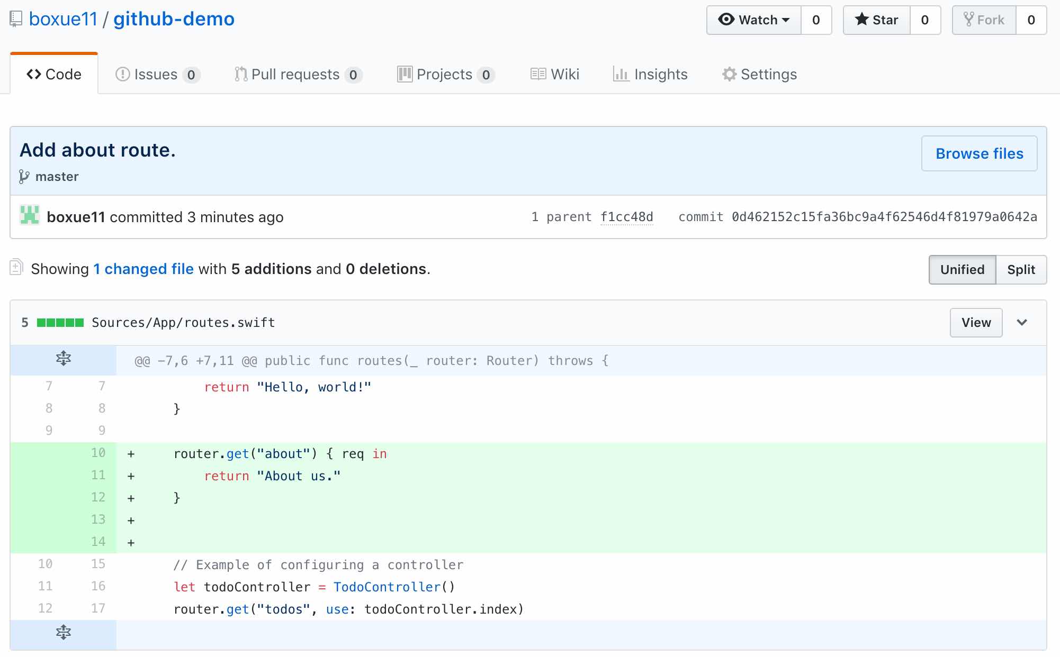
Task: Switch to the Pull requests tab
Action: click(x=298, y=74)
